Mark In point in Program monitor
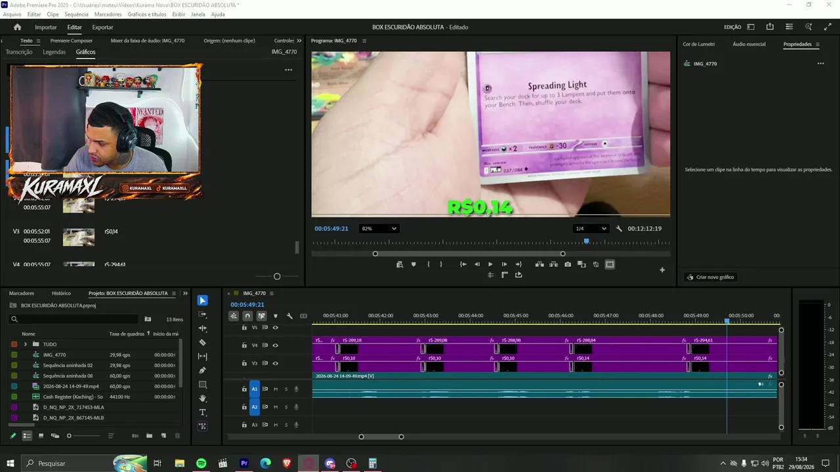 pos(428,264)
